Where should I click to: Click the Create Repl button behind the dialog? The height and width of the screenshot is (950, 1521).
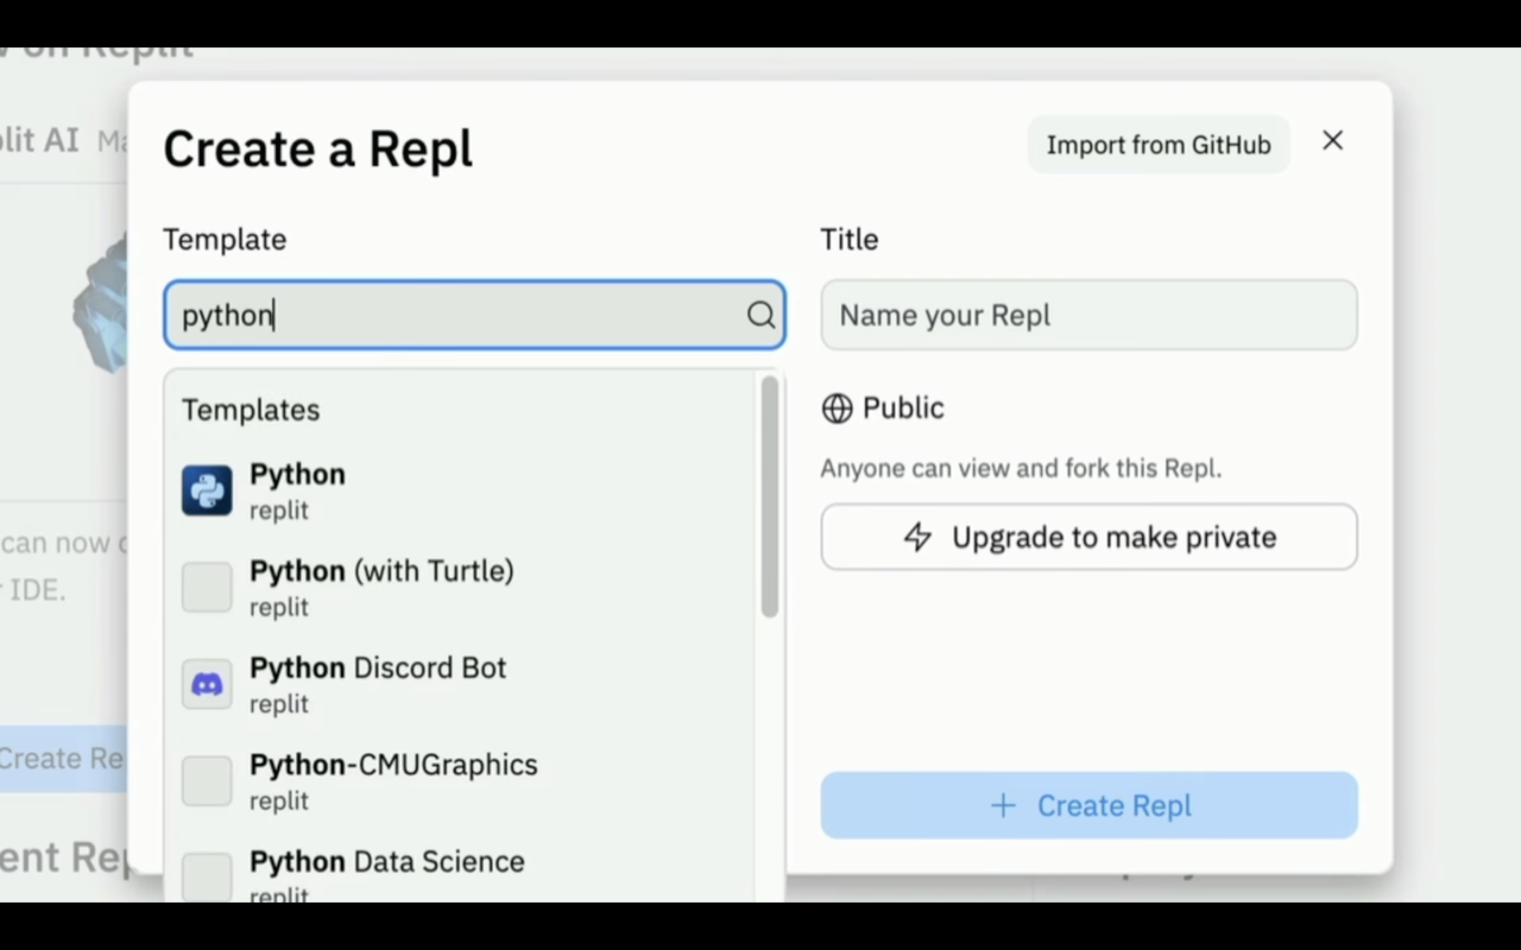pyautogui.click(x=63, y=759)
